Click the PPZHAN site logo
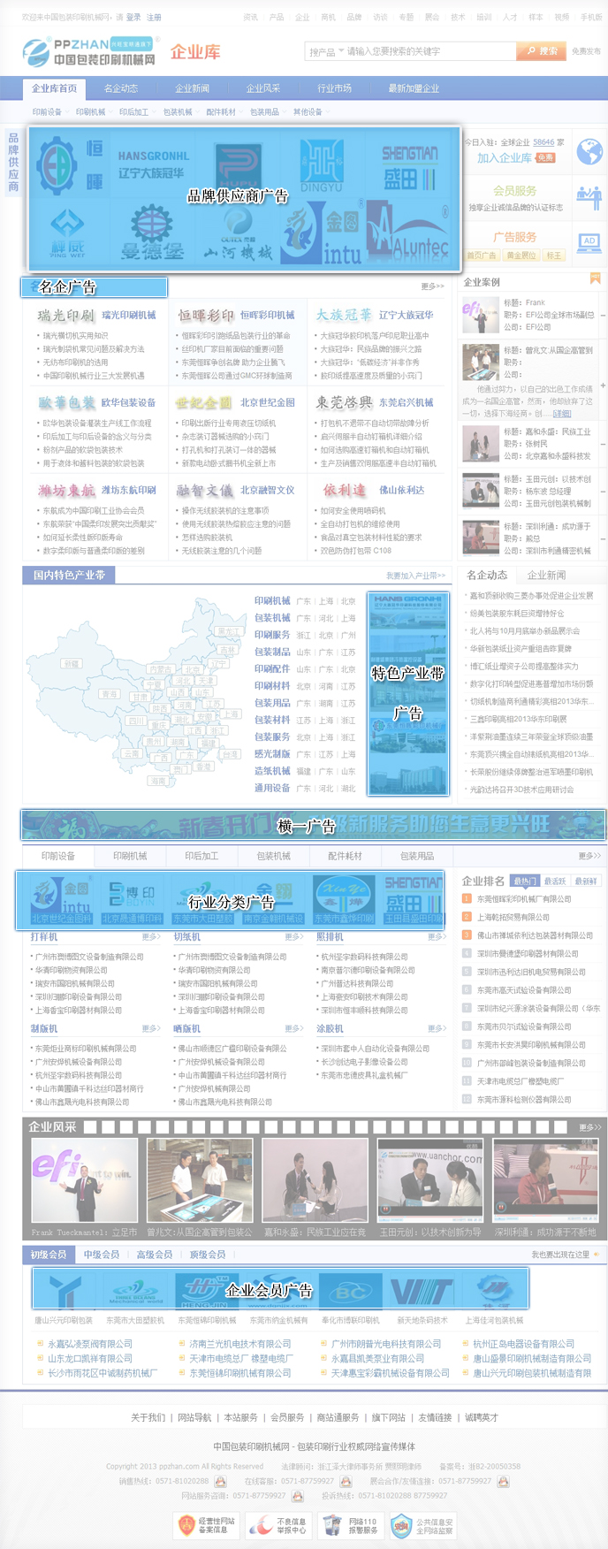The height and width of the screenshot is (1549, 608). [88, 52]
